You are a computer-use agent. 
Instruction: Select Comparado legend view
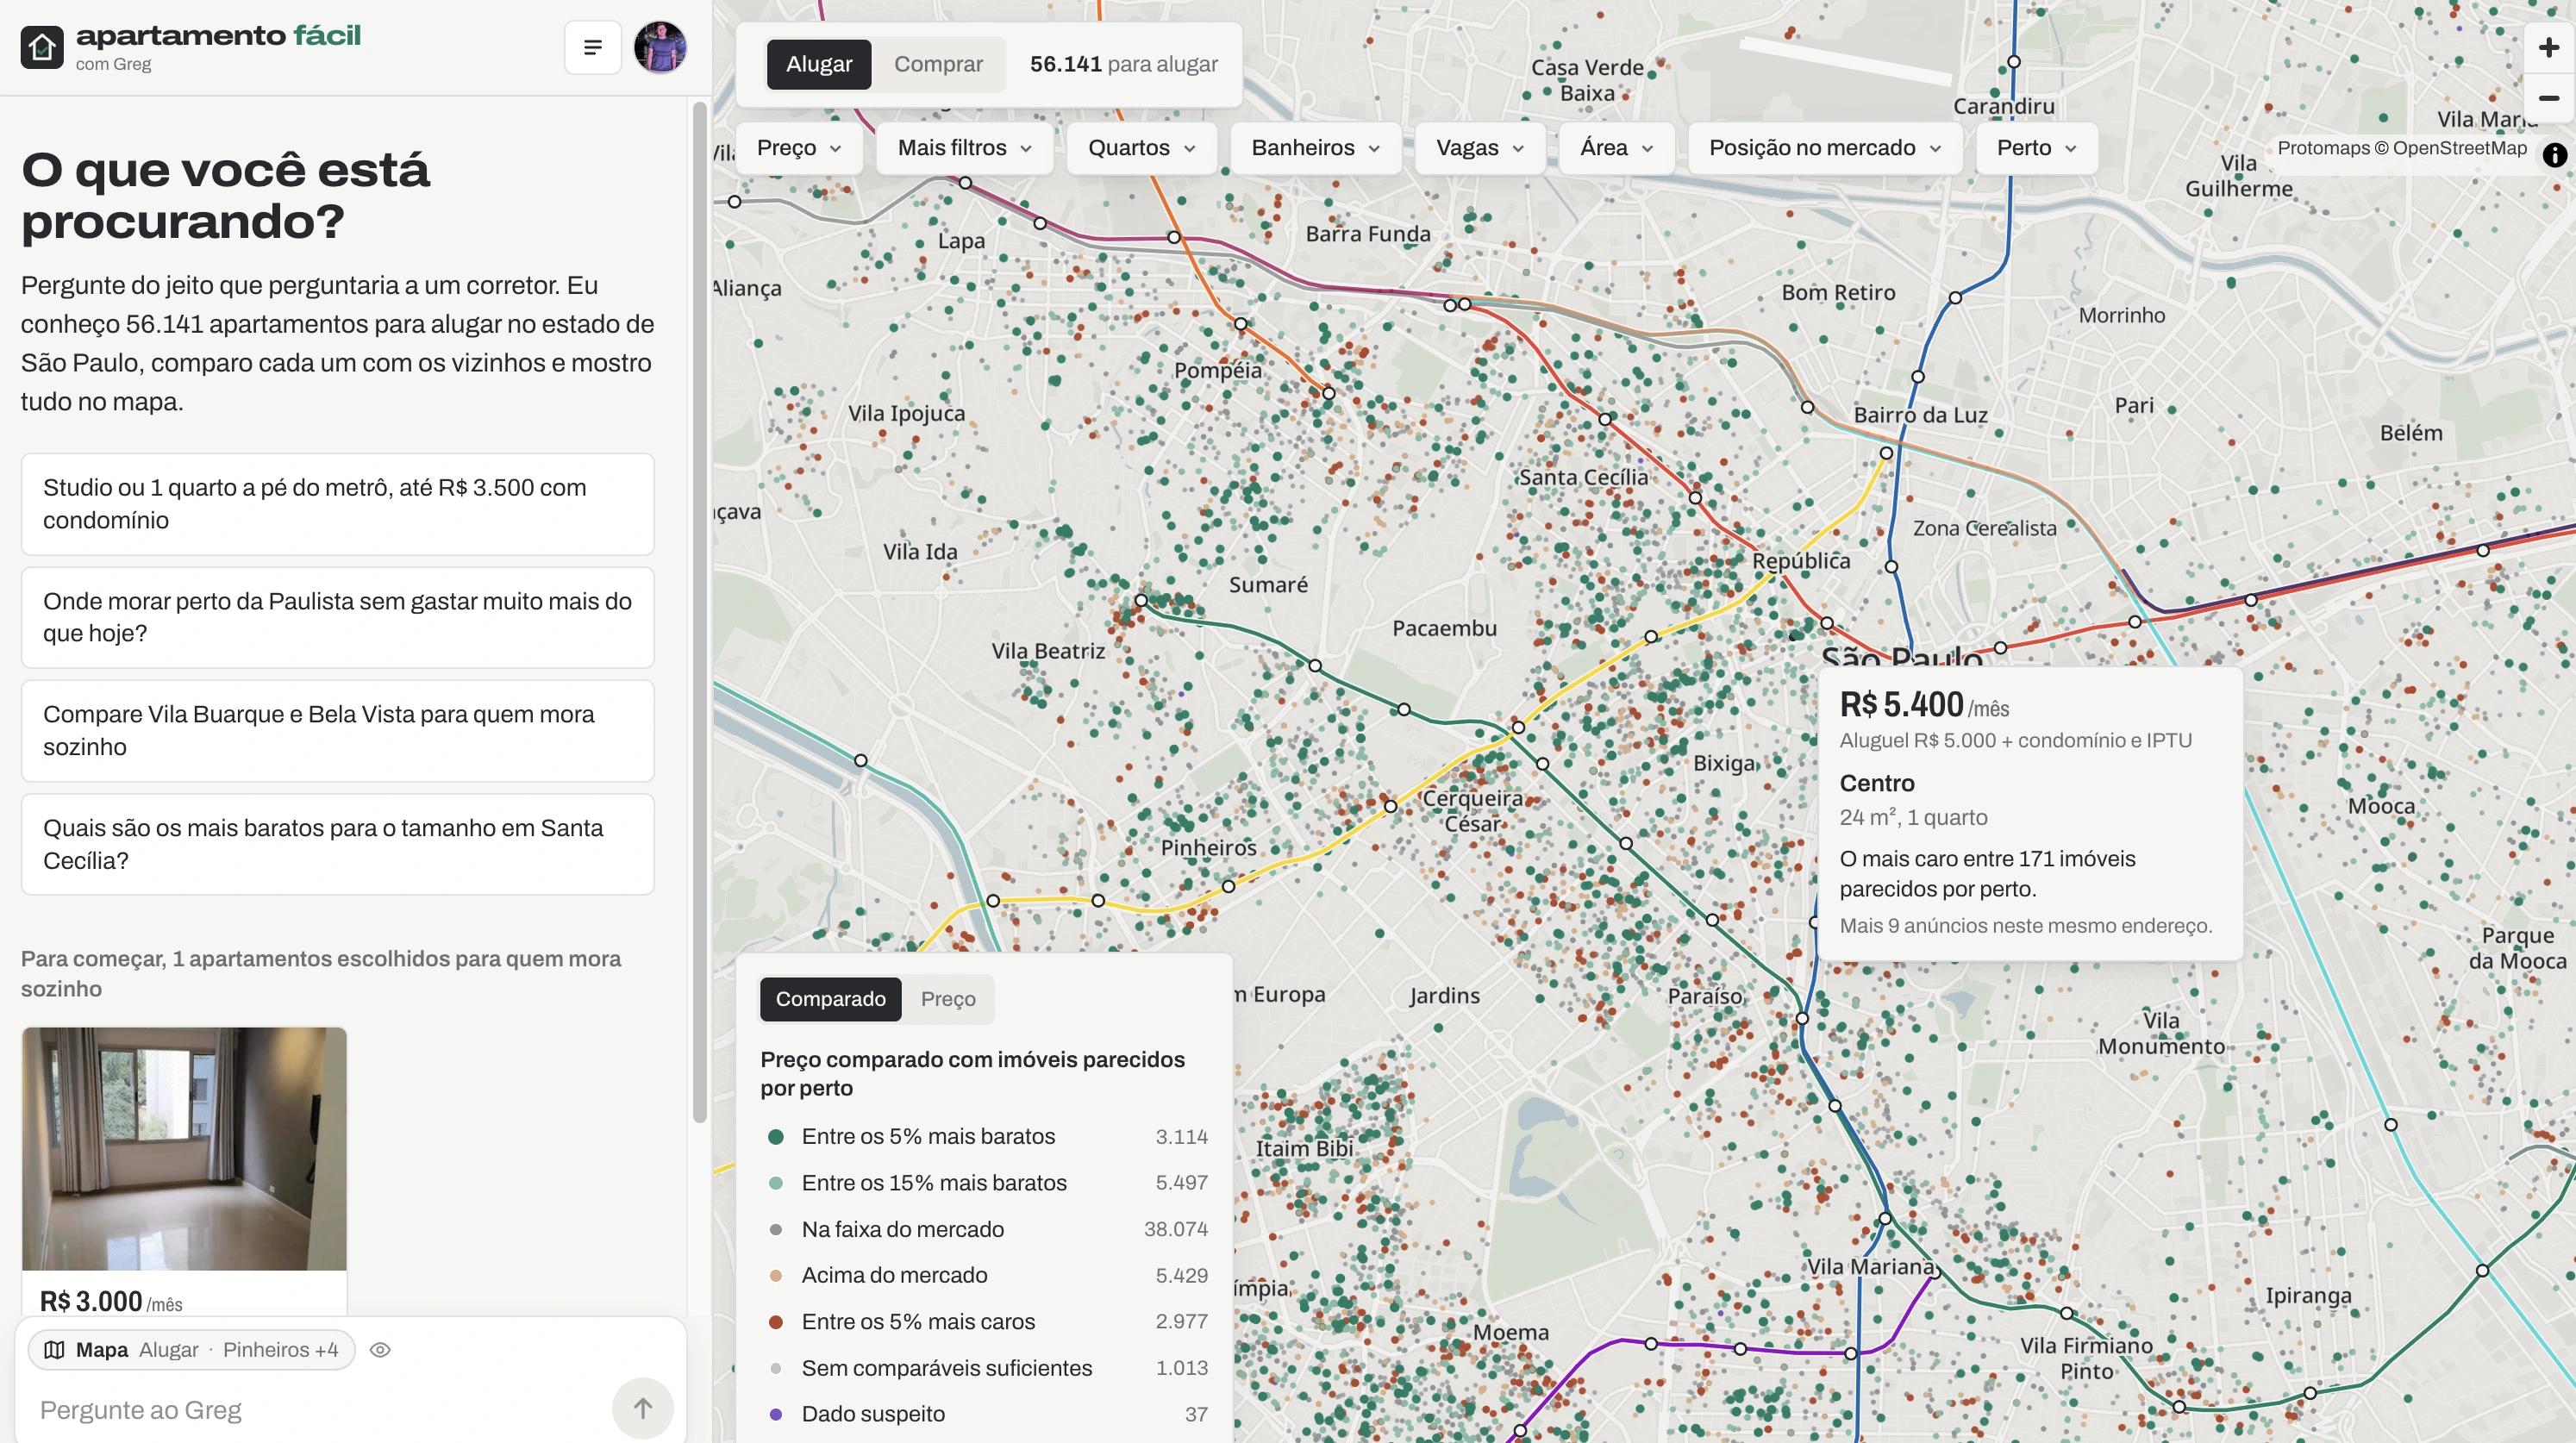pyautogui.click(x=830, y=998)
